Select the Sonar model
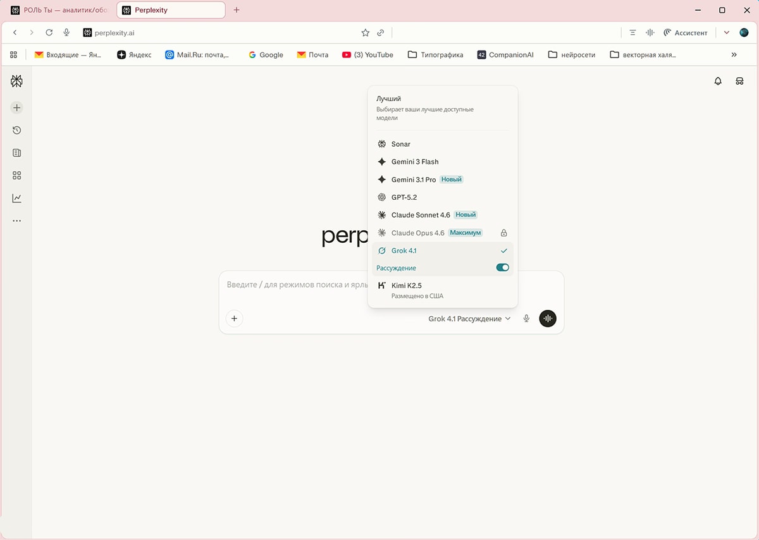 [443, 144]
